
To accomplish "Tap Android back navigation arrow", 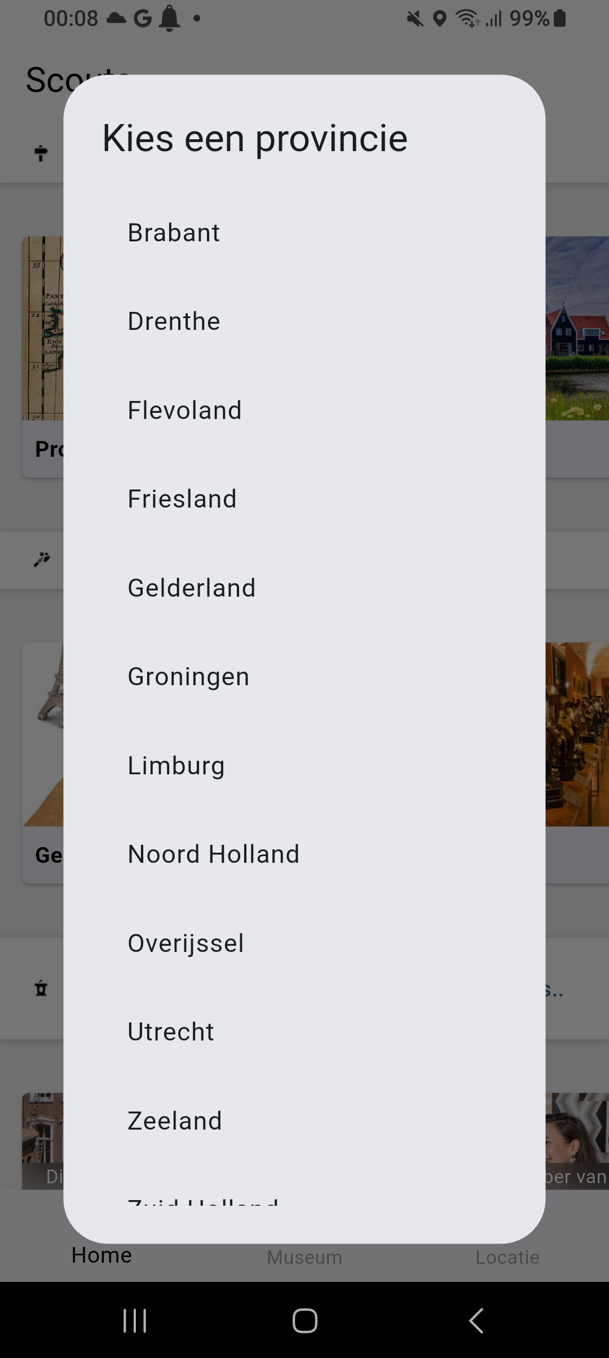I will click(476, 1321).
